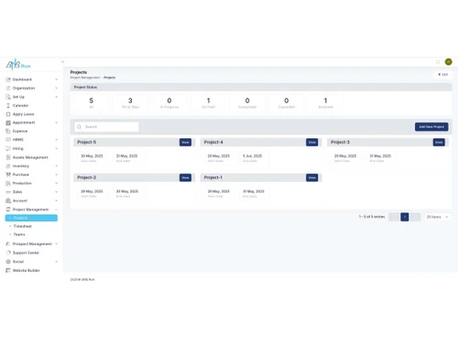Collapse the Project Management menu chevron

click(56, 209)
